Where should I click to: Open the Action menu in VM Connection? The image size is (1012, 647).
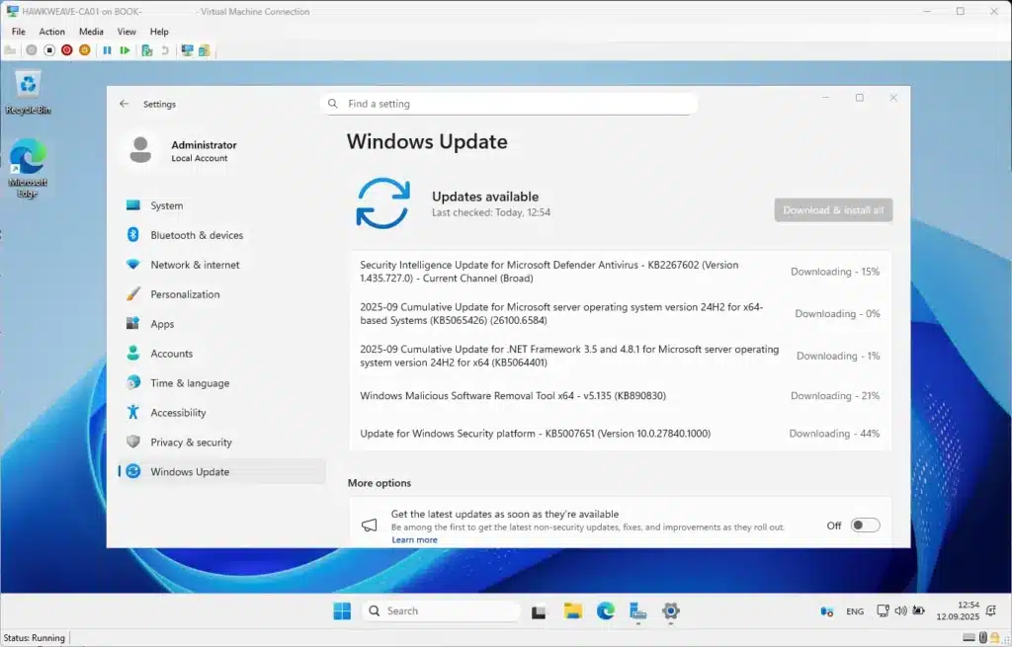(52, 32)
